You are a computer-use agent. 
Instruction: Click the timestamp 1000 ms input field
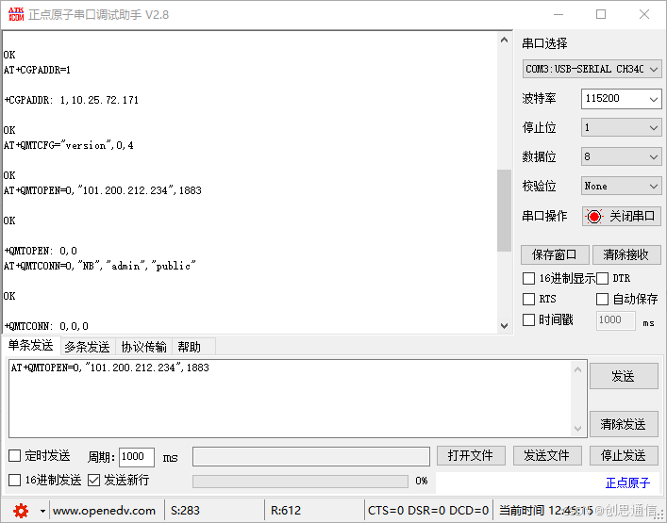pos(616,319)
